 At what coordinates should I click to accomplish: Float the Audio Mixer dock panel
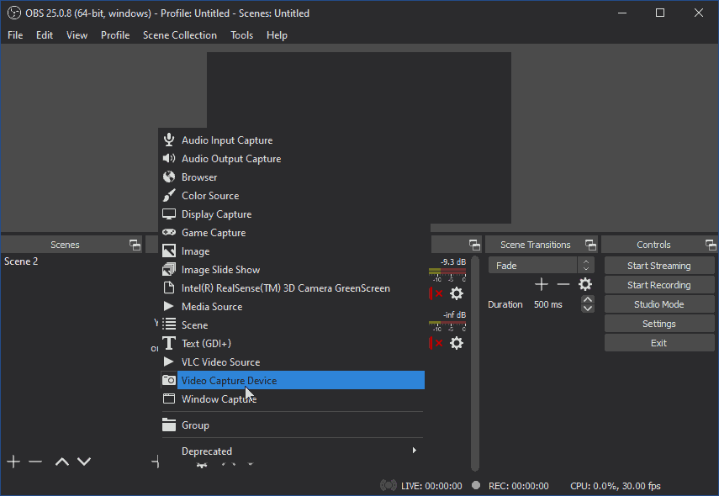tap(474, 245)
